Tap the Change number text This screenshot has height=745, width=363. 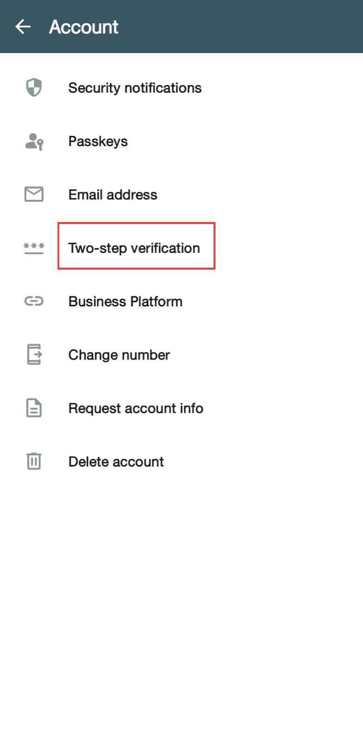coord(119,355)
